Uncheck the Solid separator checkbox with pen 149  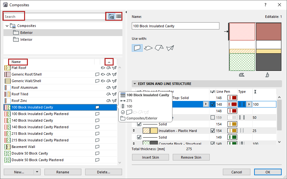click(x=139, y=137)
